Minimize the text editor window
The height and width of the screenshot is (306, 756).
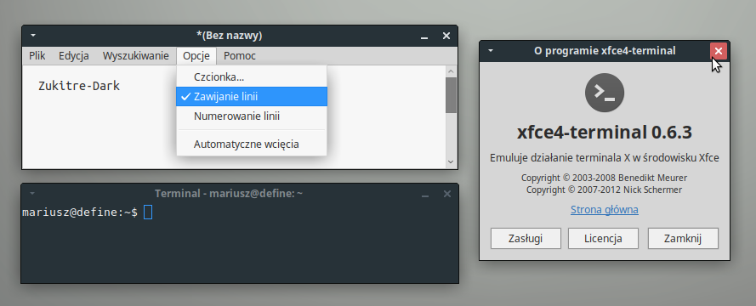coord(424,37)
